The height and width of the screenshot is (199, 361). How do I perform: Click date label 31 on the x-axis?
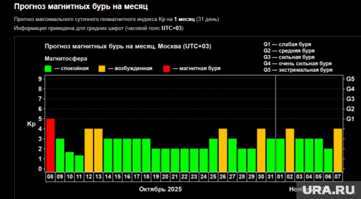(270, 176)
